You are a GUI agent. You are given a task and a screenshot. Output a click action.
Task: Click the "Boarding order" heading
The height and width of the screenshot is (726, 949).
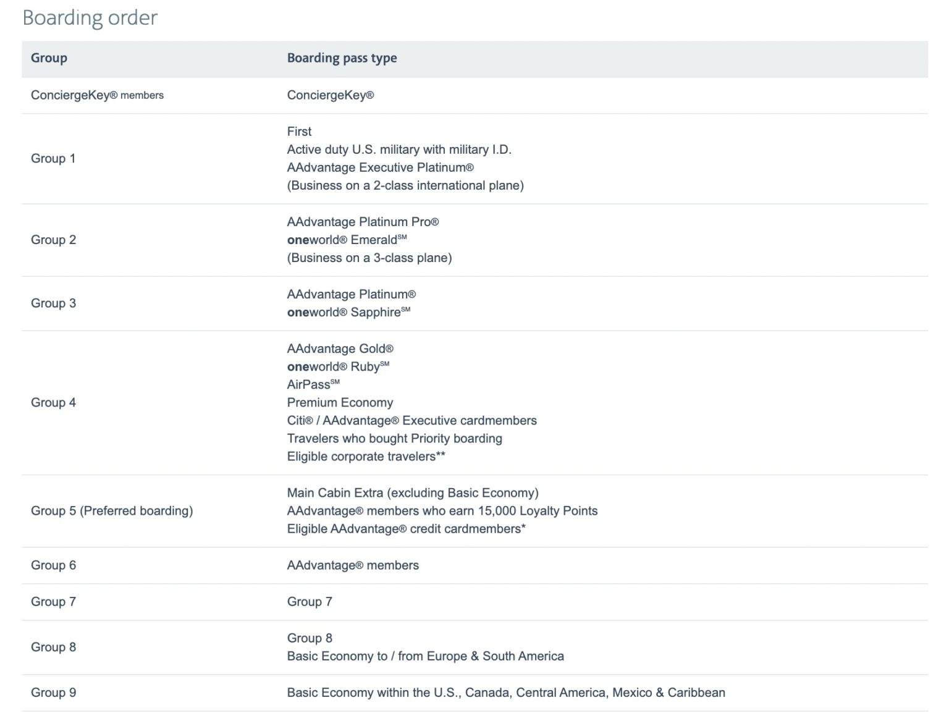point(90,18)
